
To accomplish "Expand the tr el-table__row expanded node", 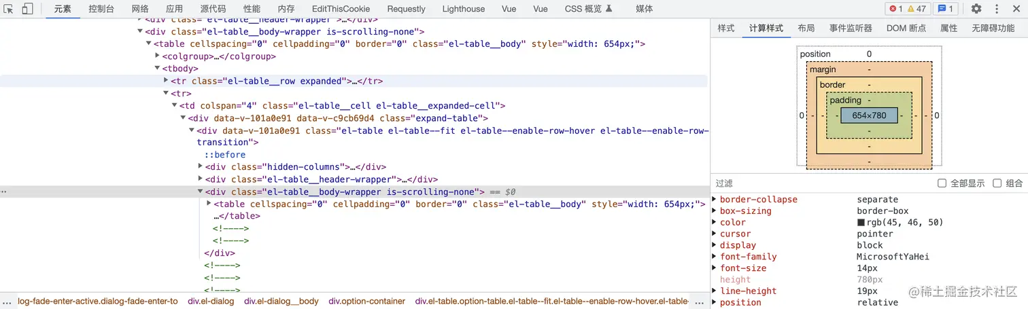I will pos(166,81).
